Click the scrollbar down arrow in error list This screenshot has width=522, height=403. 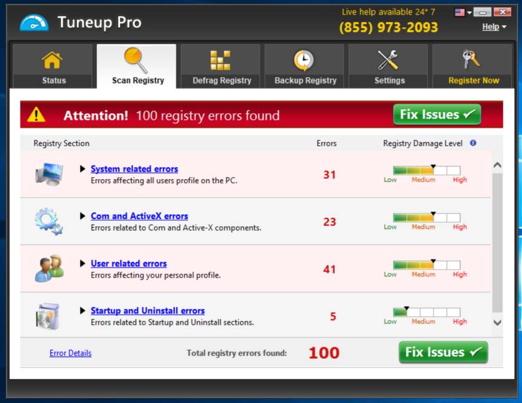497,323
